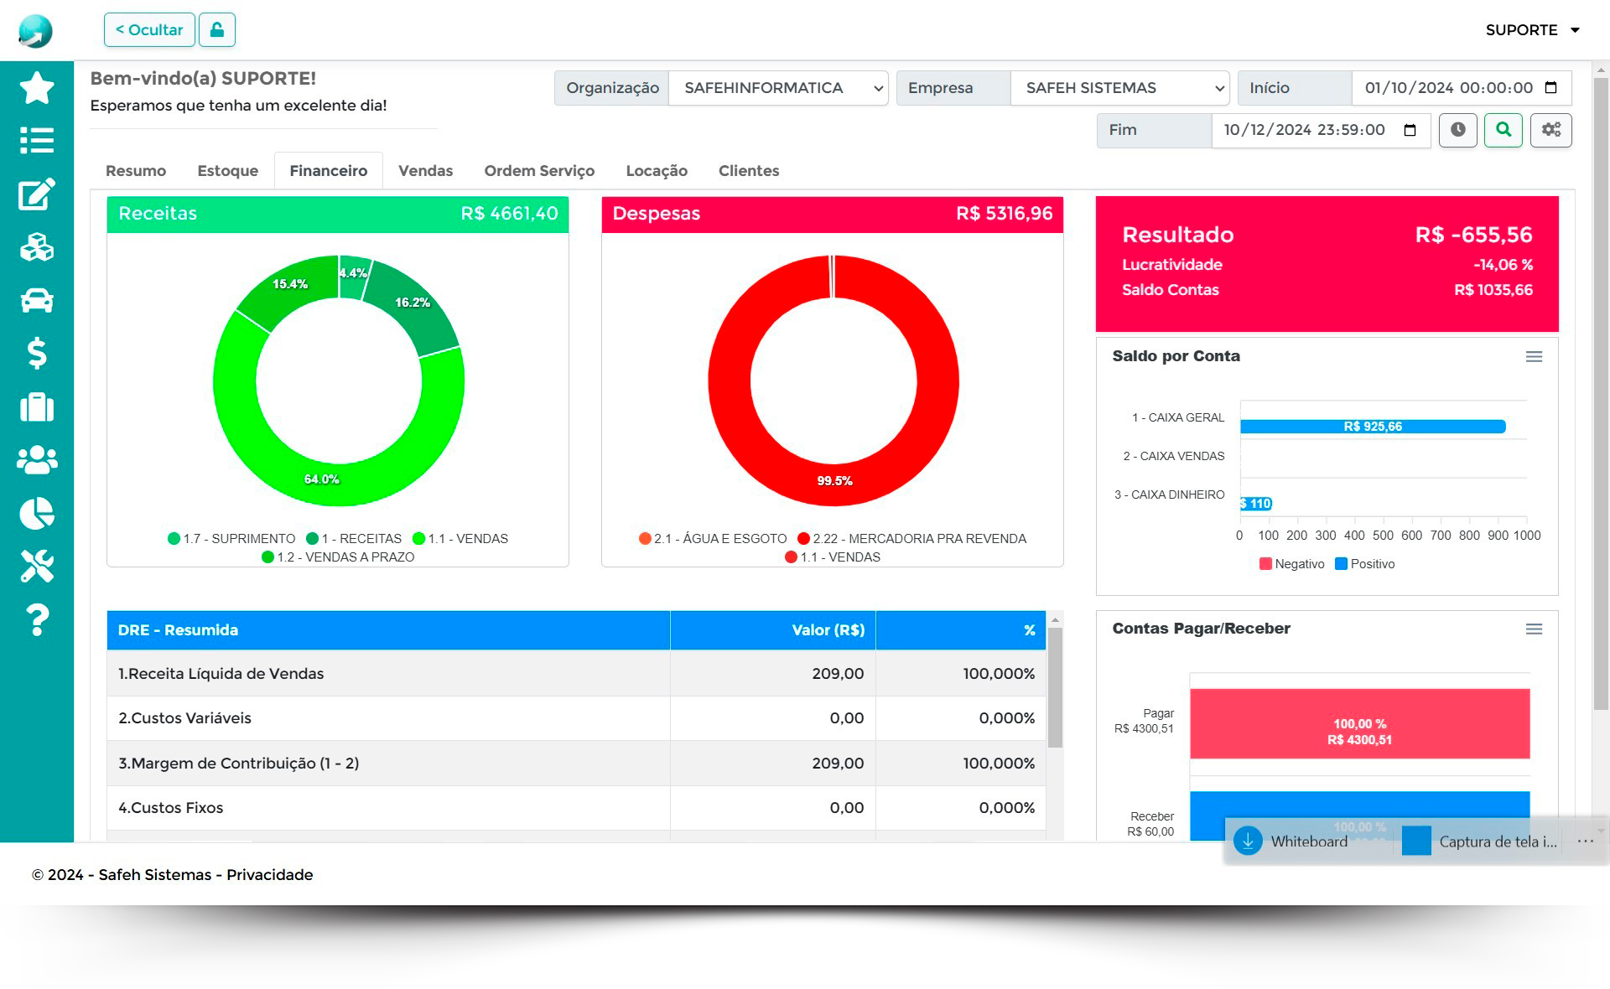Screen dimensions: 1610x989
Task: Click the Pagar R$ 4300,51 red bar
Action: (1359, 724)
